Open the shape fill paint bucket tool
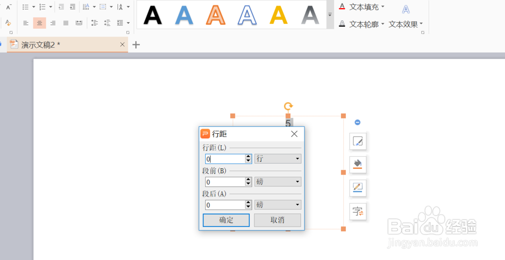This screenshot has width=505, height=260. [358, 165]
